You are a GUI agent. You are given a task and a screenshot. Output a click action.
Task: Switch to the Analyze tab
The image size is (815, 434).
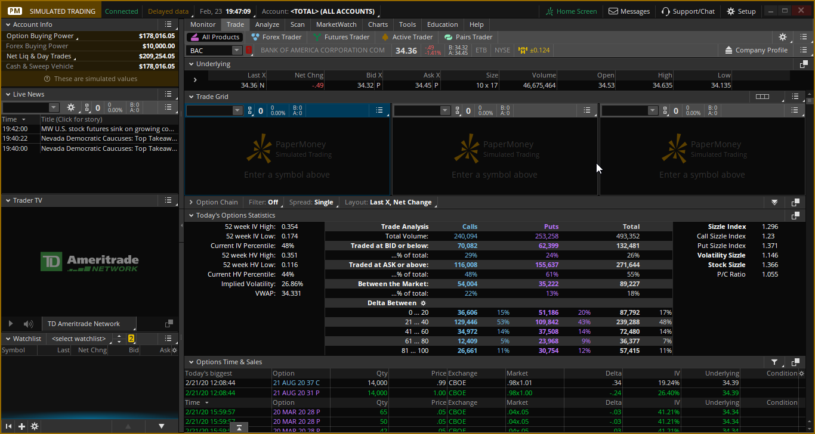(x=267, y=24)
